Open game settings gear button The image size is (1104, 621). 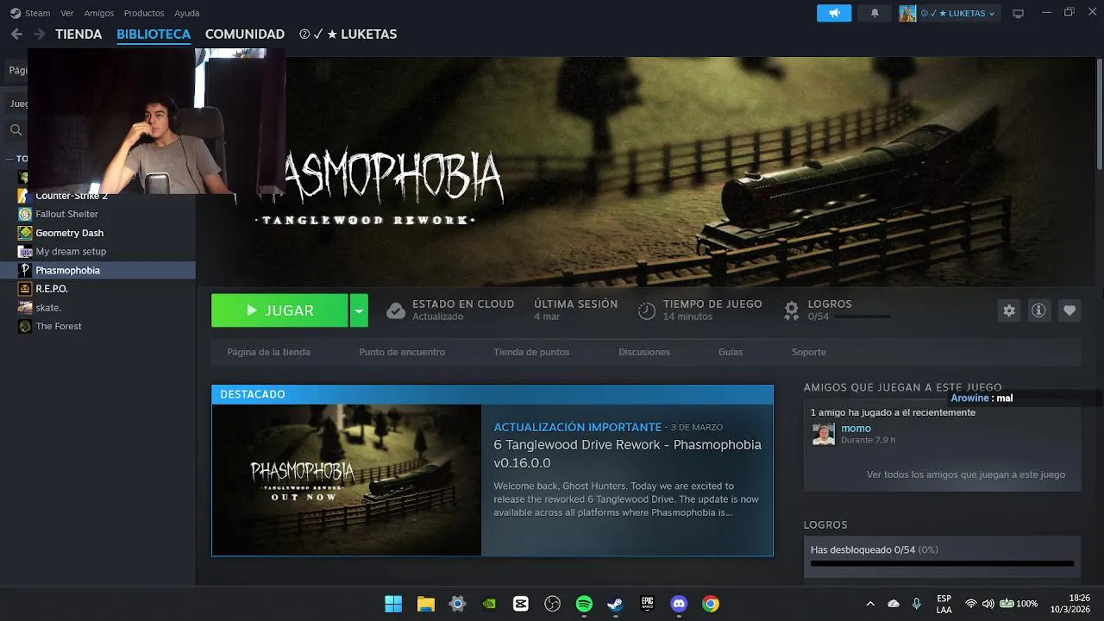[x=1009, y=310]
